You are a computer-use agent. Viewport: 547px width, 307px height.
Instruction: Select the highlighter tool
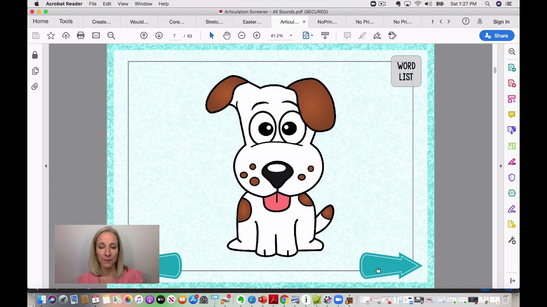[362, 36]
